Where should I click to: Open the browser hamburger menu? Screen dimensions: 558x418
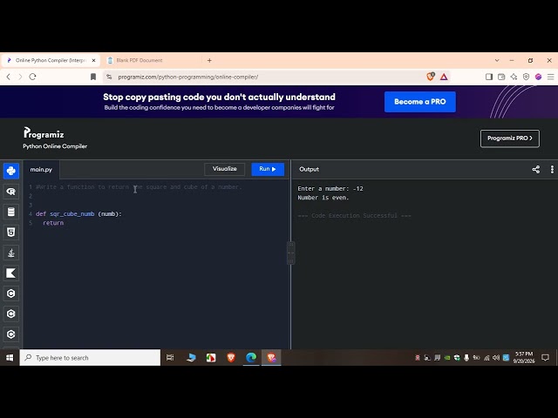[x=550, y=77]
